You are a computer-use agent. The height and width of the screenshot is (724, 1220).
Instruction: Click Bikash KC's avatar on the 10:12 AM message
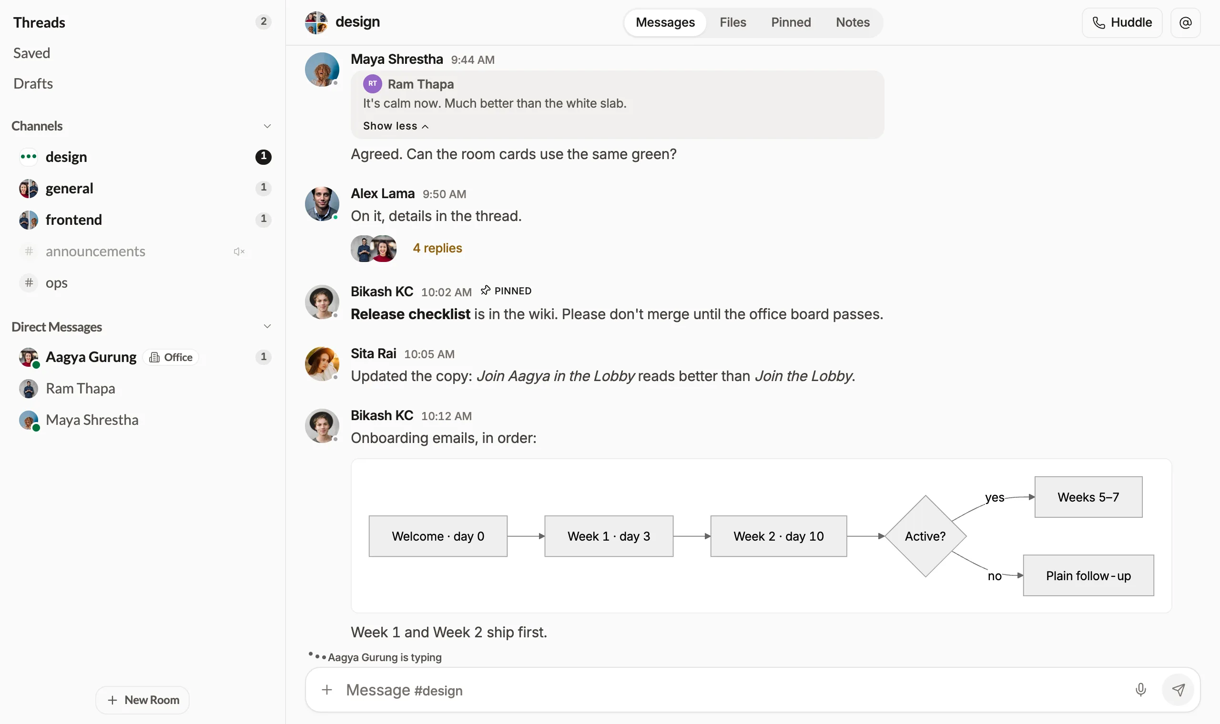[x=322, y=425]
